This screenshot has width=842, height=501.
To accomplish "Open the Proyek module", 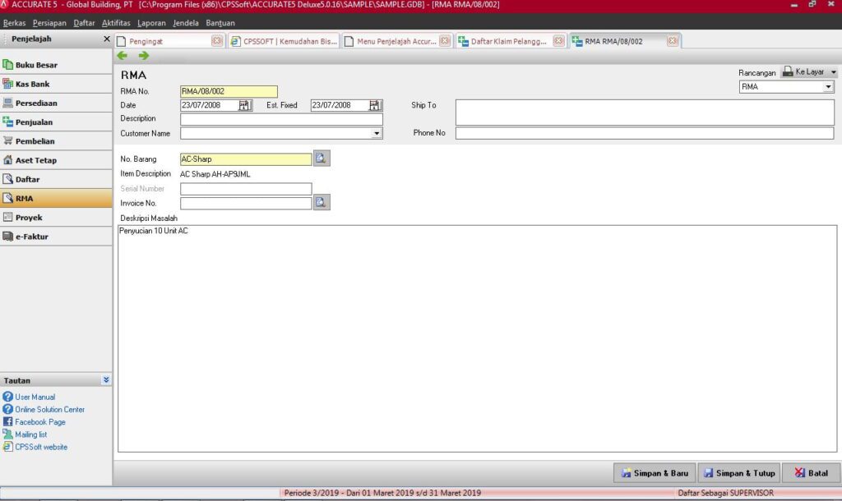I will pos(9,217).
